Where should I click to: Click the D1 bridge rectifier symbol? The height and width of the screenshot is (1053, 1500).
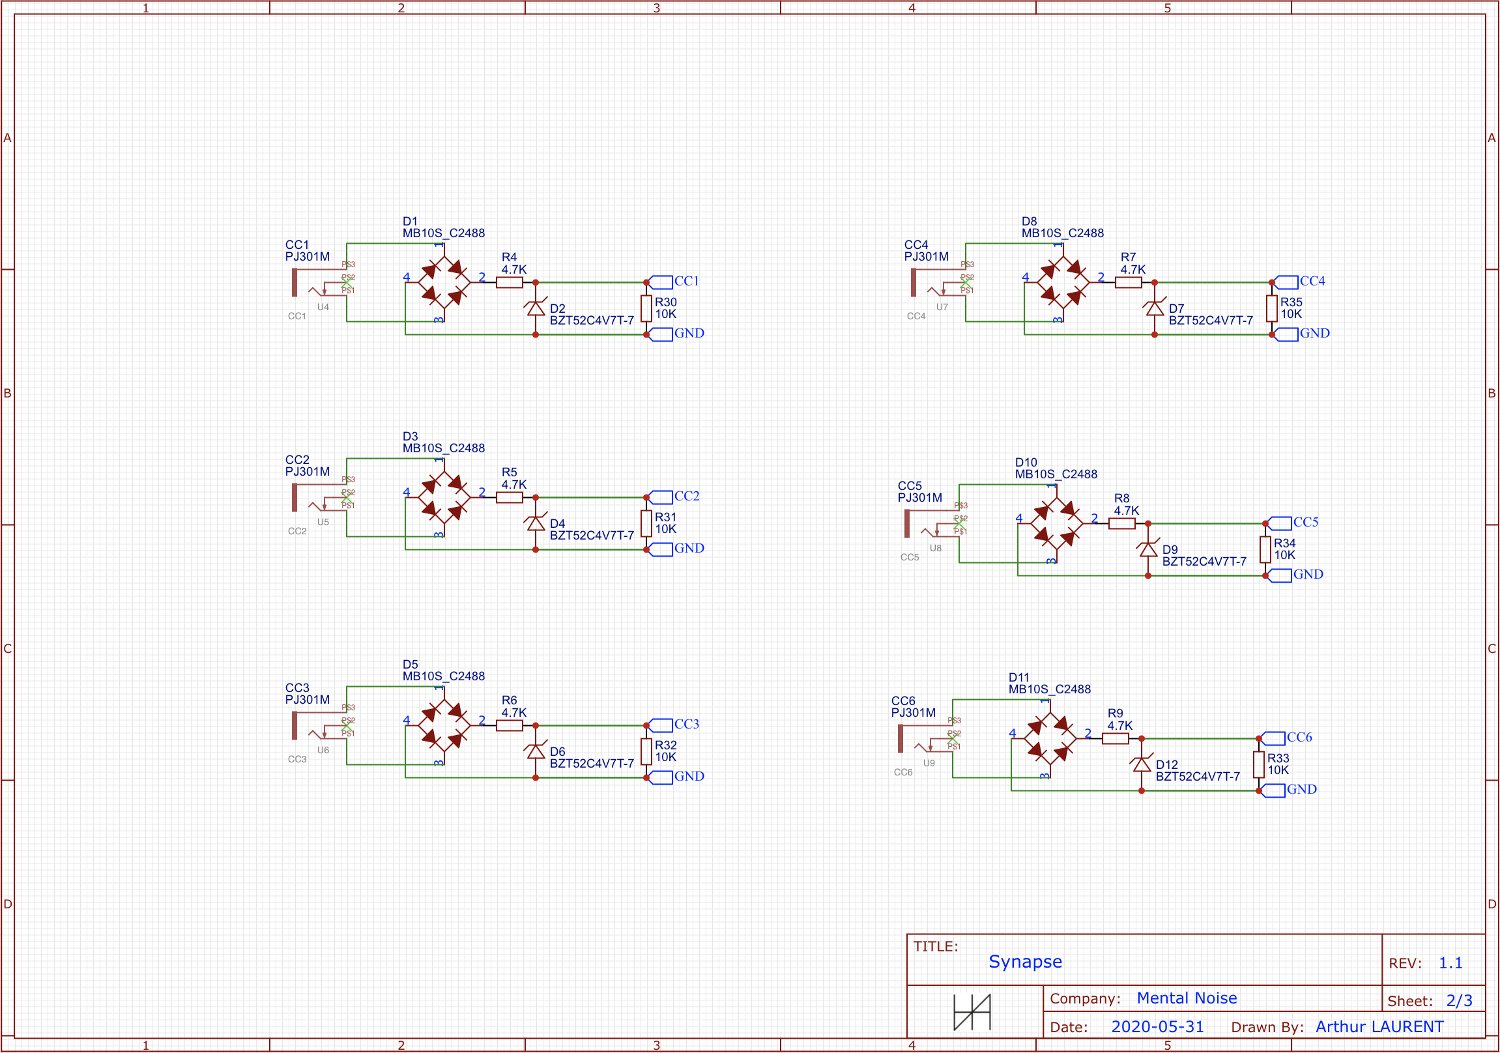coord(444,282)
